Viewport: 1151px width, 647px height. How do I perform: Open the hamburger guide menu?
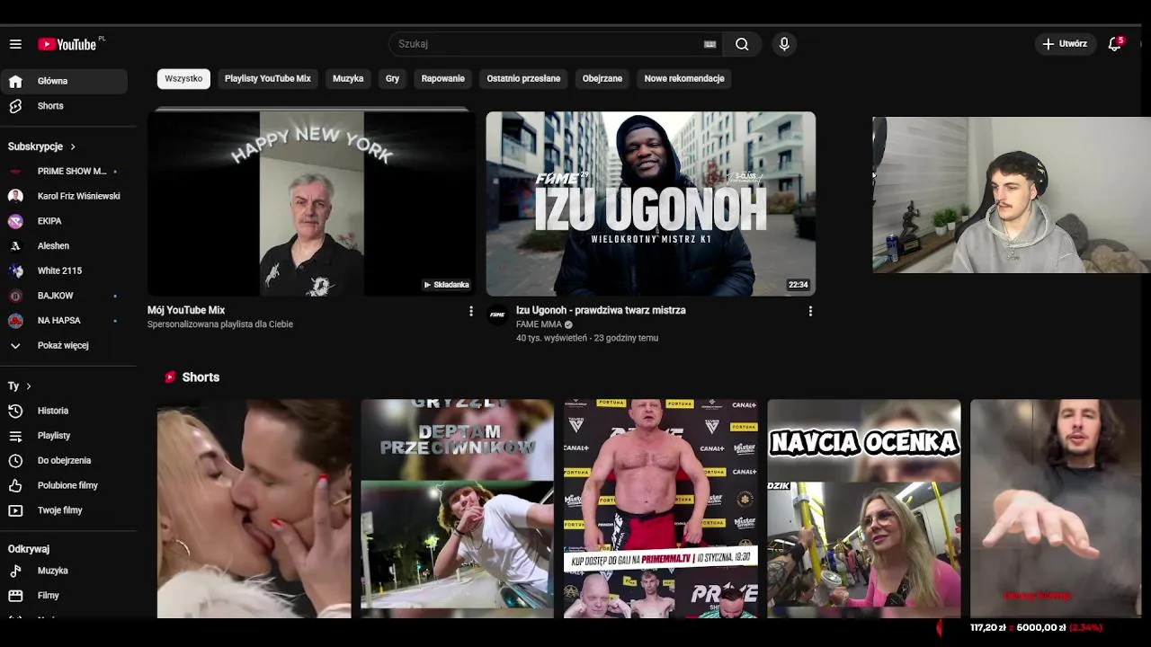15,44
